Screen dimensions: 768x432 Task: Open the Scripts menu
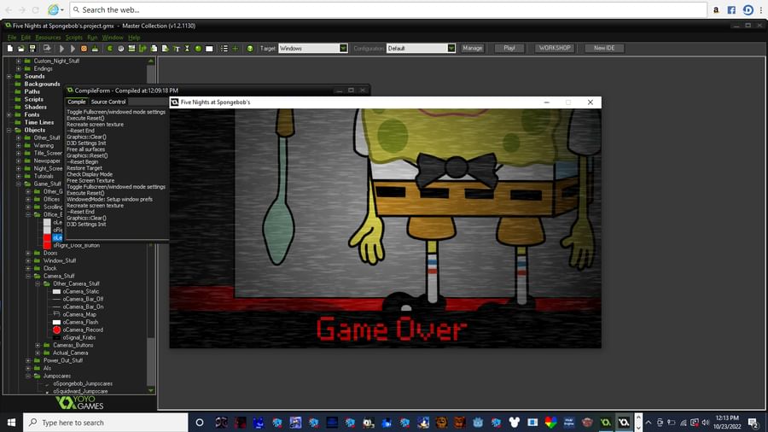[74, 38]
